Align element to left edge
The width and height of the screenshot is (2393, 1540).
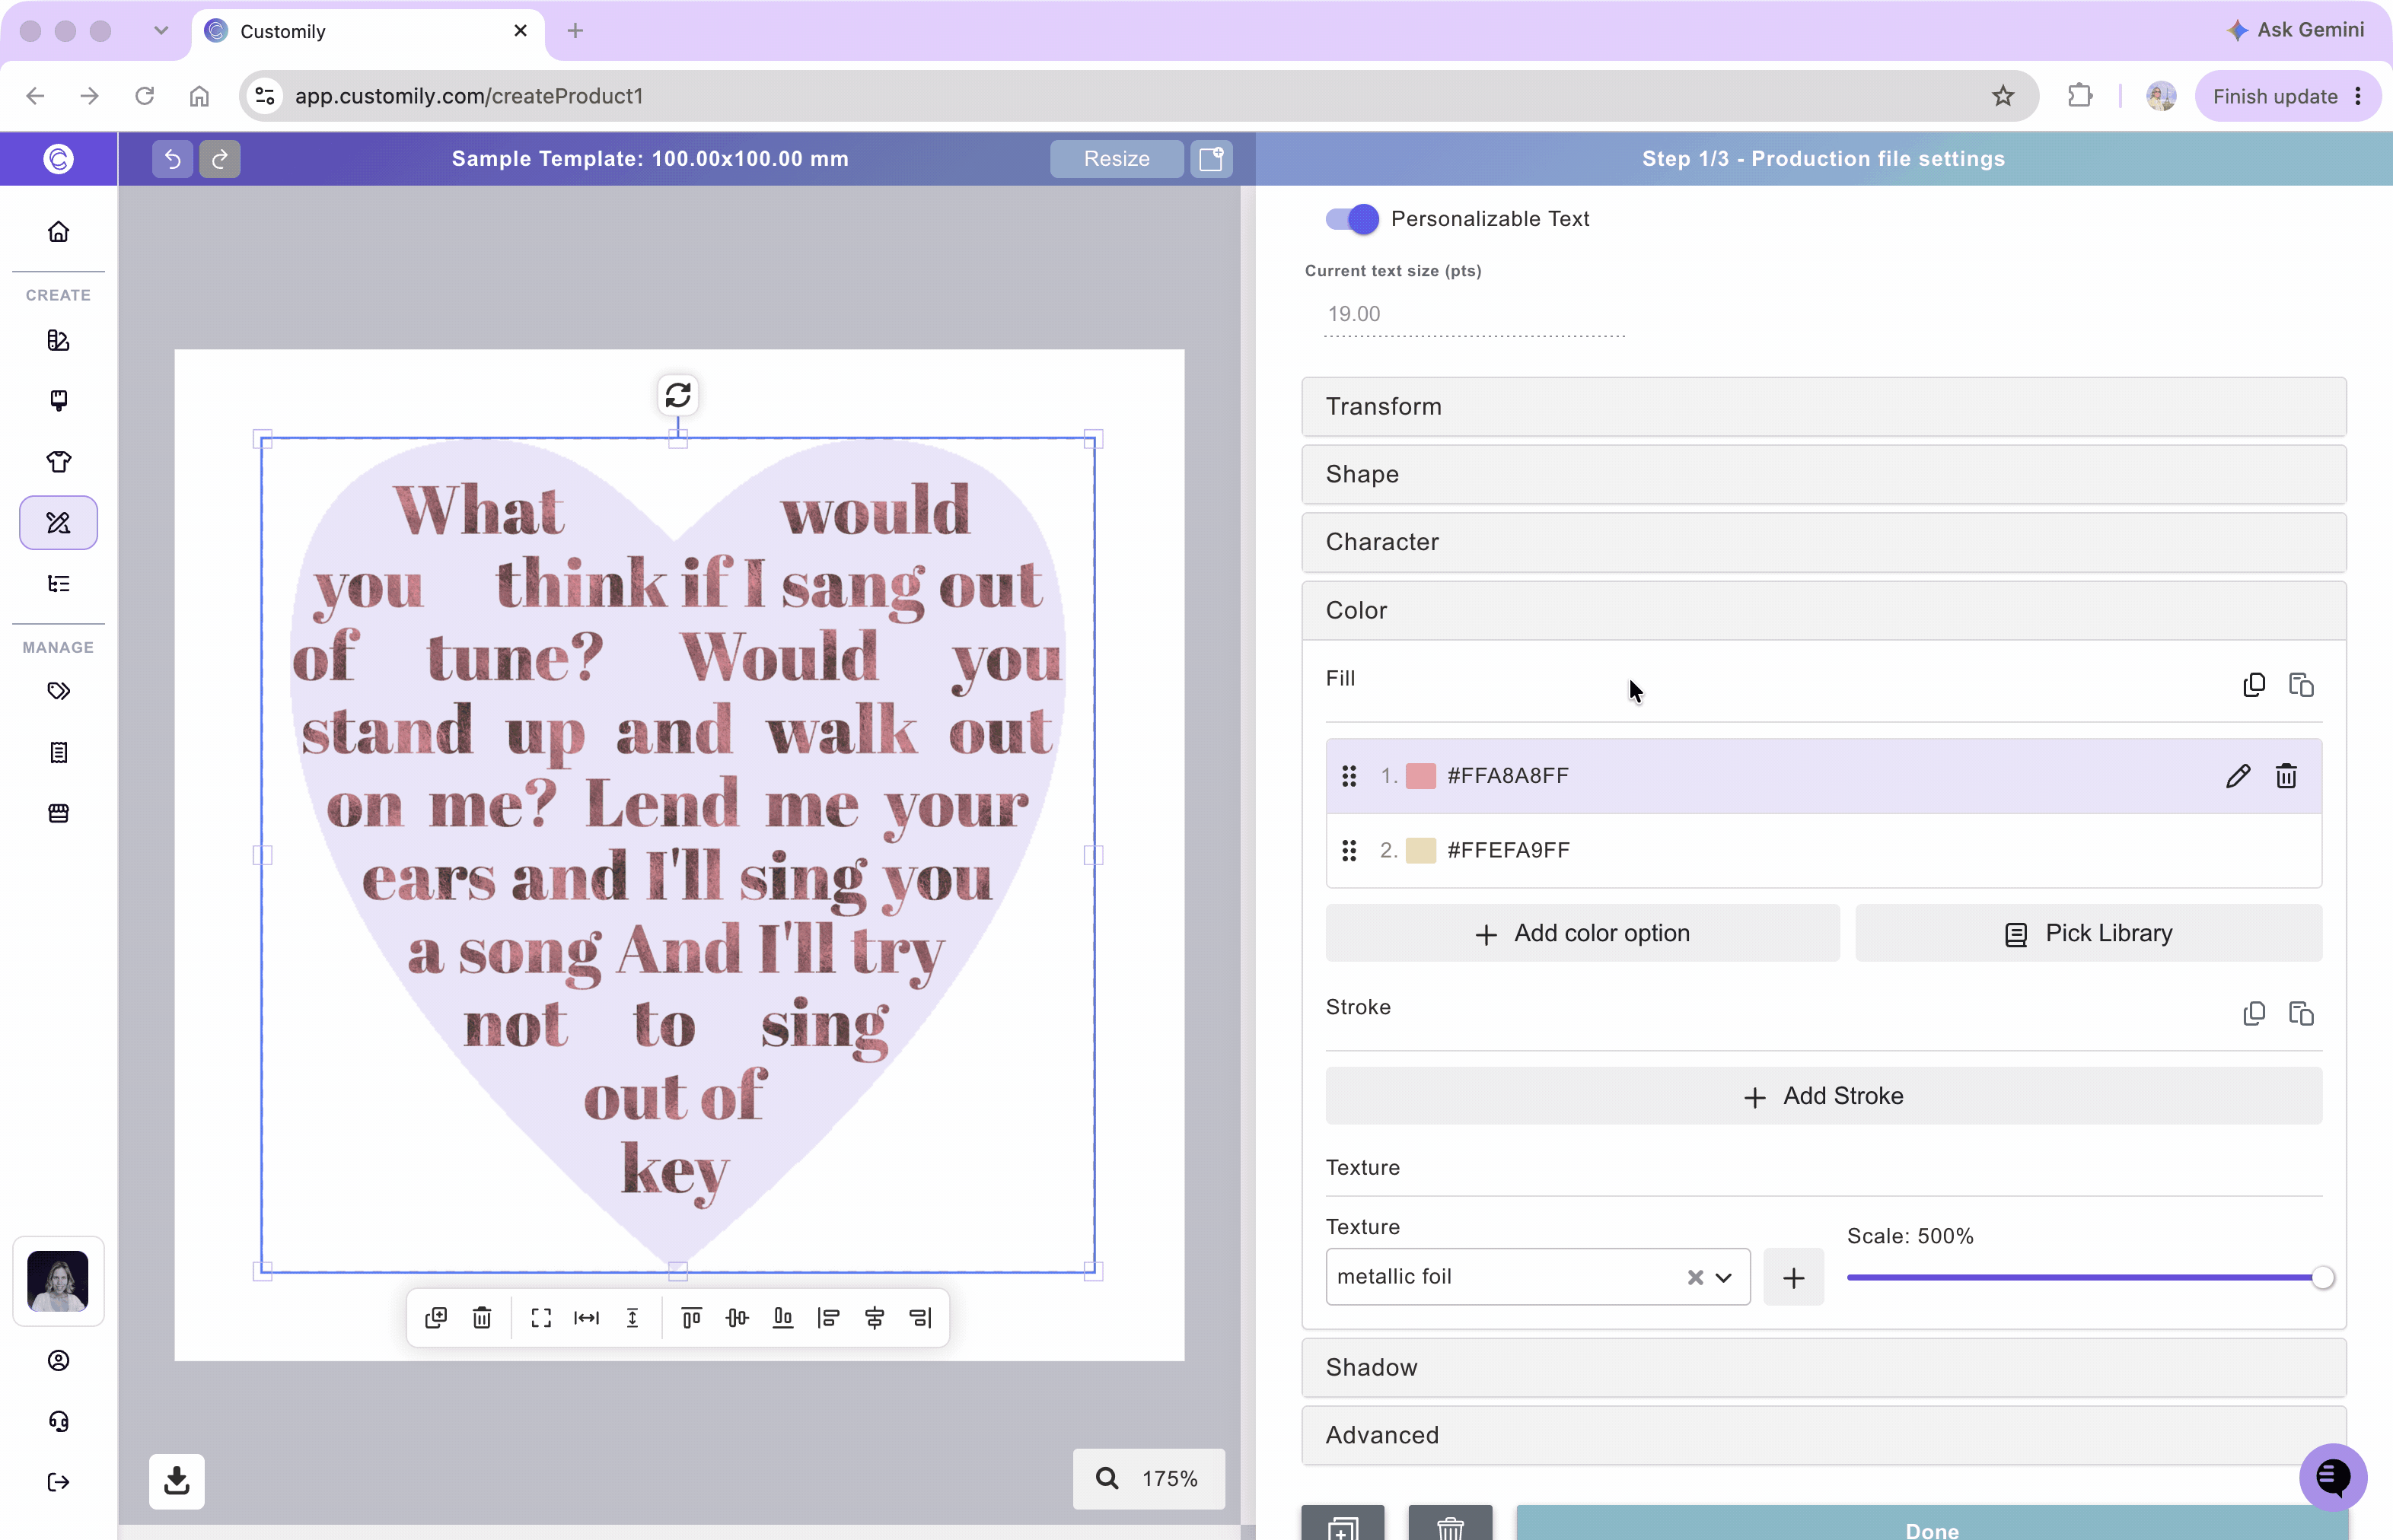click(x=828, y=1318)
